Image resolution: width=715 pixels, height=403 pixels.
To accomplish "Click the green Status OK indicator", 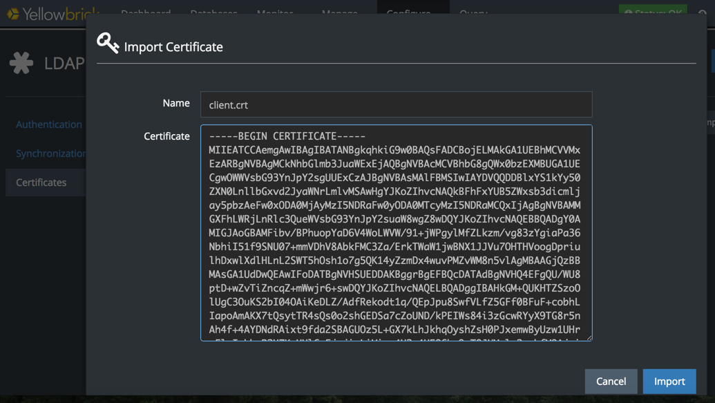I will (653, 11).
